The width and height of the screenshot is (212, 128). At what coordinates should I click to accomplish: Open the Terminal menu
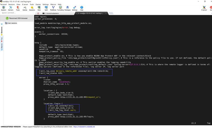click(x=3, y=5)
